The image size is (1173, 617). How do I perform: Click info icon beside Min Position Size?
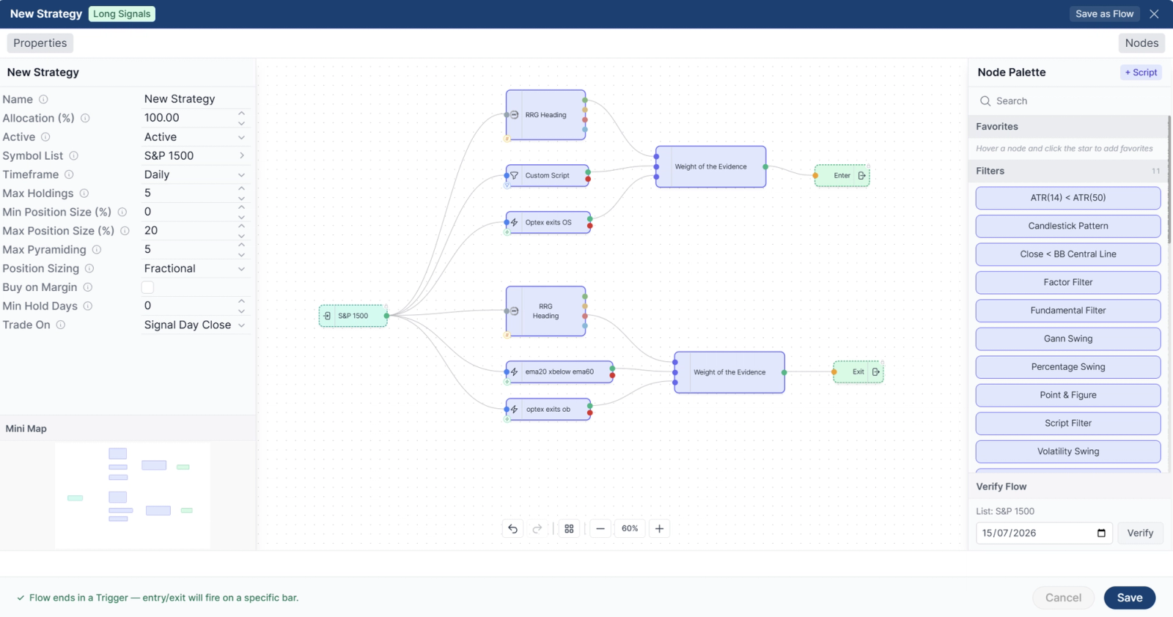(122, 212)
